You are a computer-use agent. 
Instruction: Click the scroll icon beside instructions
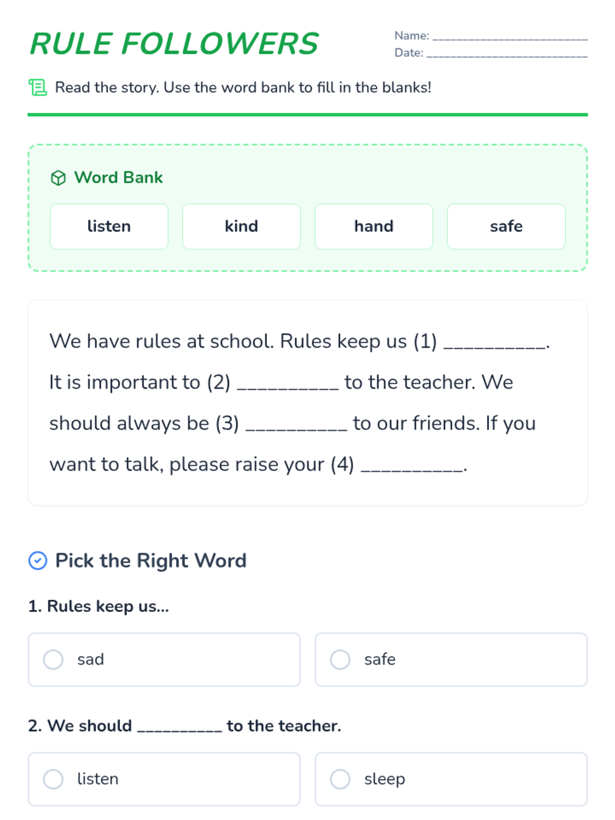point(38,88)
